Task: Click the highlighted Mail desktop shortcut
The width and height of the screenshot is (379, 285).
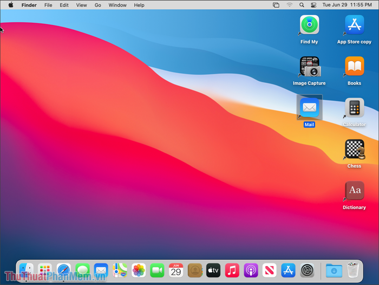Action: pos(309,107)
